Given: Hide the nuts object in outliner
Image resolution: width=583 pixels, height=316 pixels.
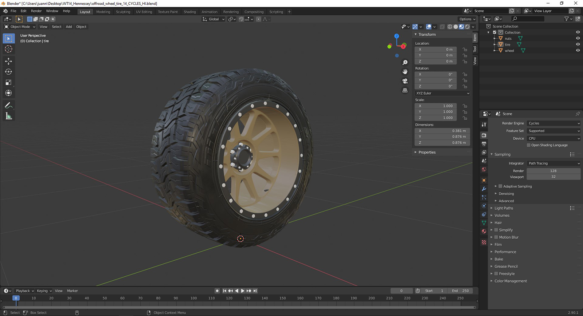Looking at the screenshot, I should pos(578,38).
